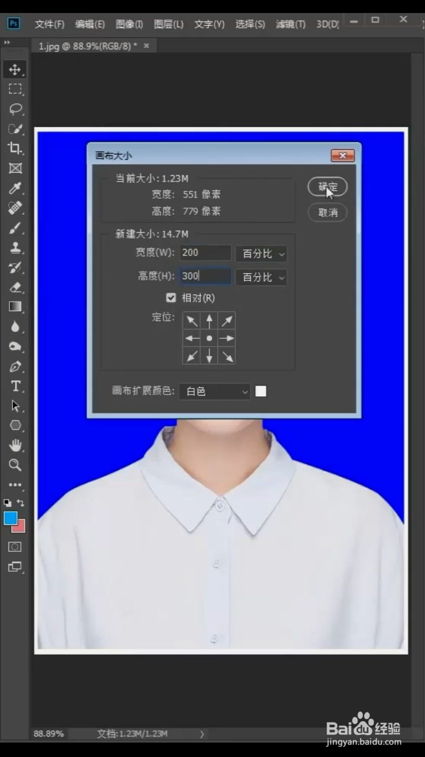
Task: Set anchor to bottom-center down arrow
Action: [x=209, y=355]
